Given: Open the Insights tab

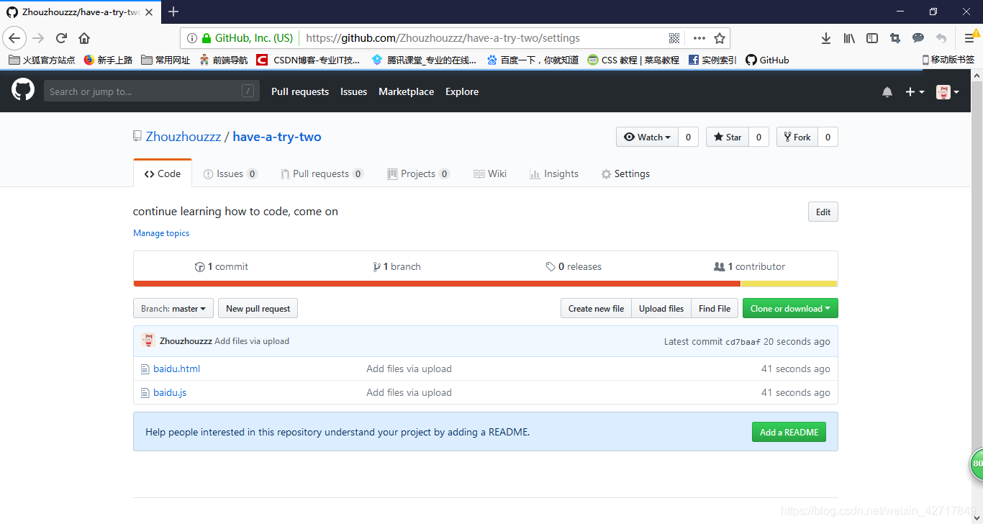Looking at the screenshot, I should tap(554, 173).
